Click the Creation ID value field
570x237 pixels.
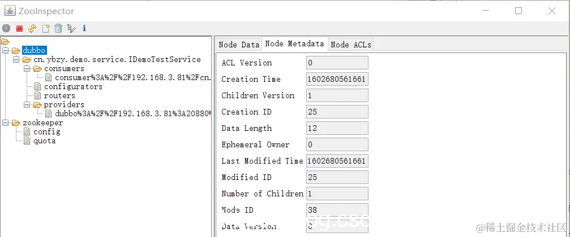[337, 112]
